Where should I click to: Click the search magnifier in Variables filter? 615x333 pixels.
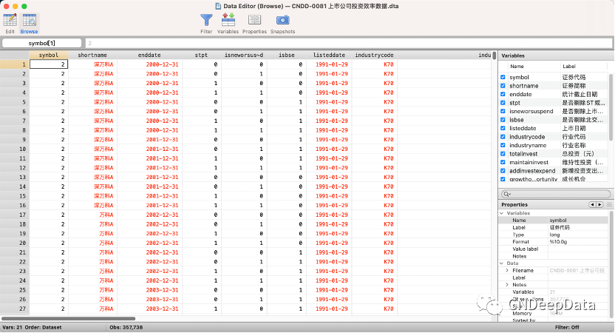point(506,194)
